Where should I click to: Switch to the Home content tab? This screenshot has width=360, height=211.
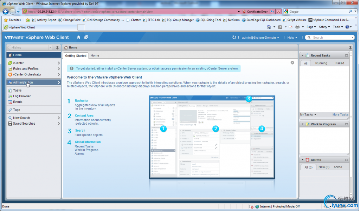[x=95, y=55]
